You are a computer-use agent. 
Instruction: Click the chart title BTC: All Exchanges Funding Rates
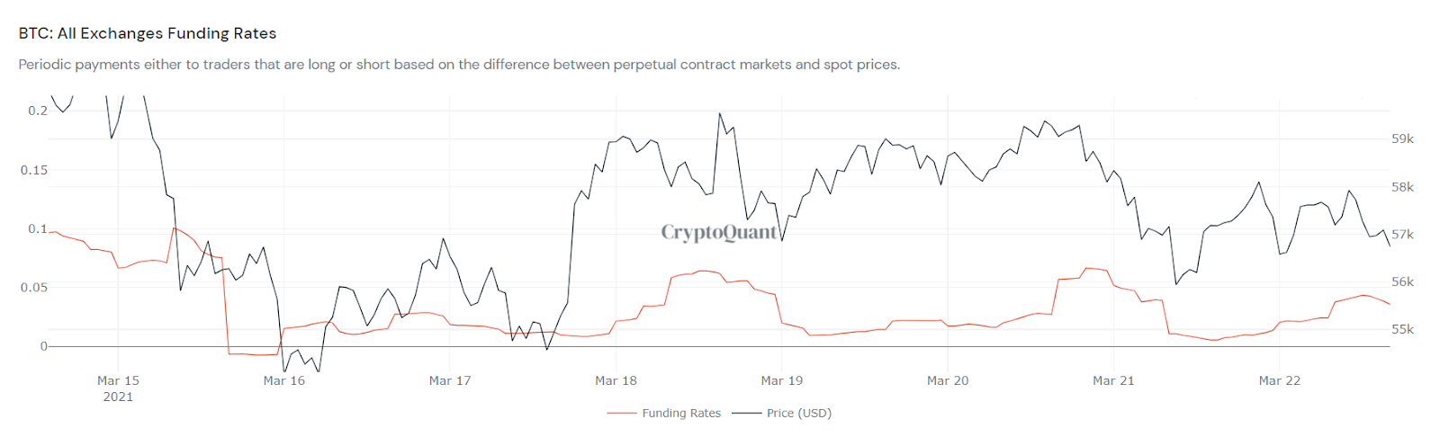tap(148, 33)
